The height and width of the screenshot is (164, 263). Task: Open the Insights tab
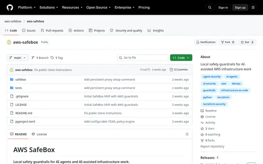(156, 30)
